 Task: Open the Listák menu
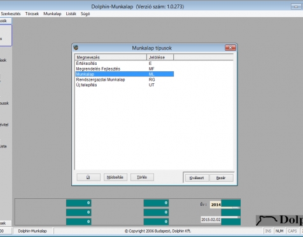(x=71, y=14)
